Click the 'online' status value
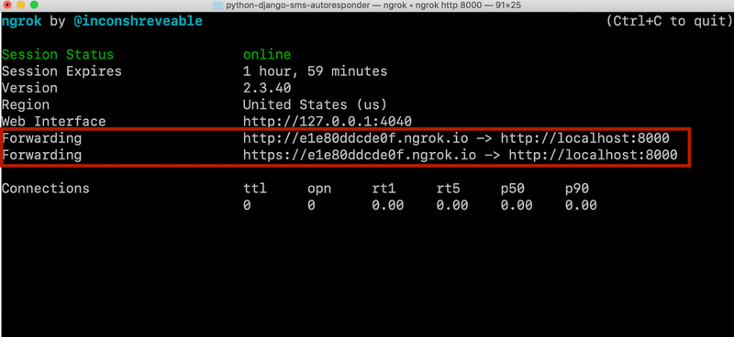The image size is (734, 337). [x=267, y=55]
